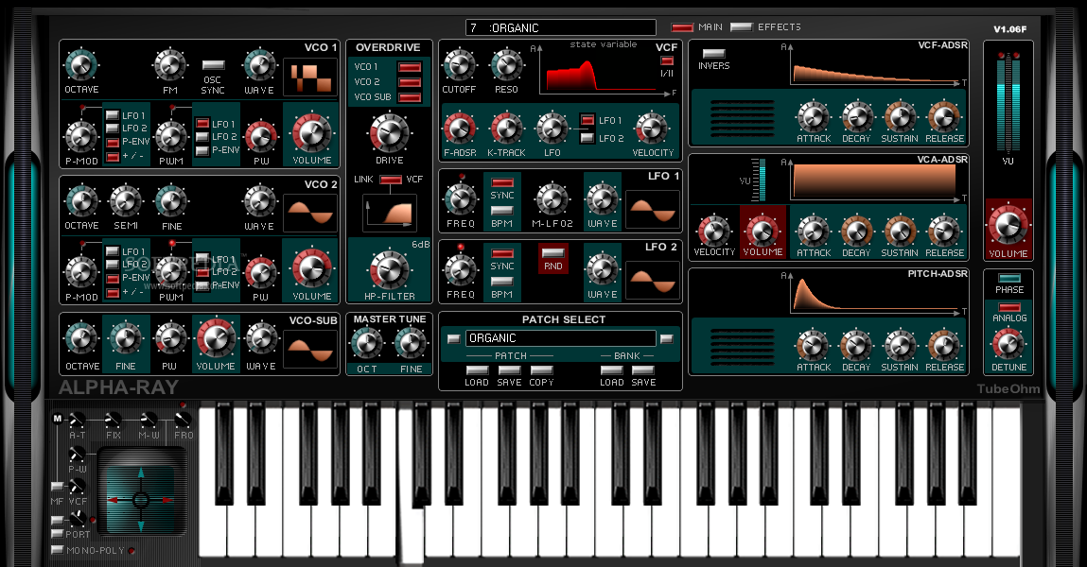The image size is (1087, 567).
Task: Switch to the EFFECTS page
Action: click(742, 27)
